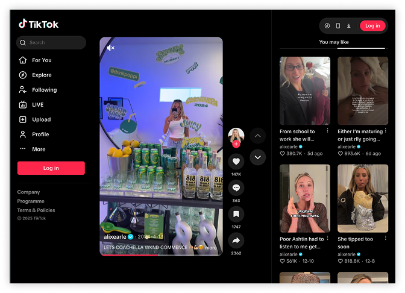Click the TikTok coin icon in the top bar
Viewport: 405px width, 293px height.
pos(327,26)
